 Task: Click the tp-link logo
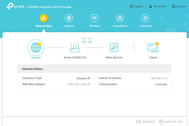click(15, 6)
